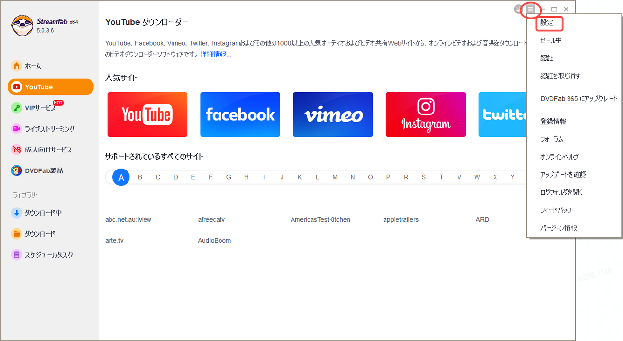
Task: Filter sites by letter F
Action: 211,177
